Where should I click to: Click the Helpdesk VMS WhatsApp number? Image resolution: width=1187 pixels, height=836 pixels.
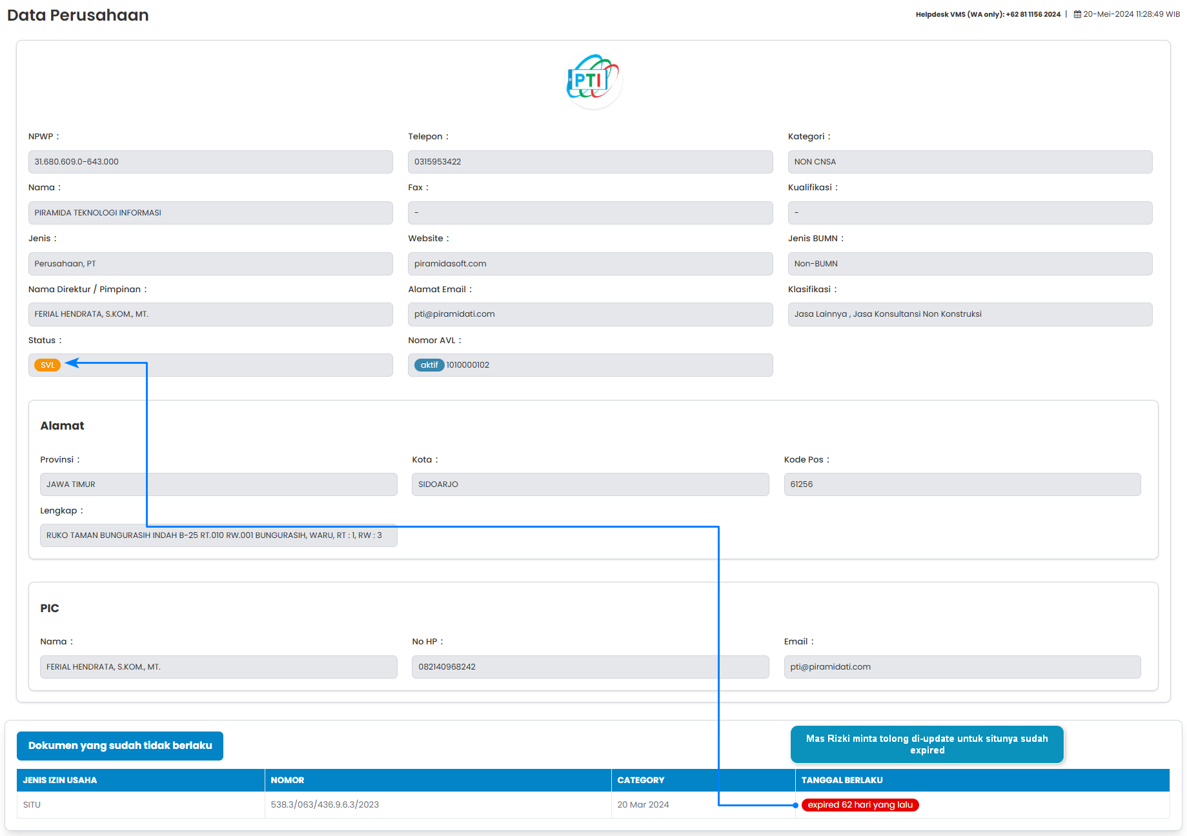click(1033, 14)
